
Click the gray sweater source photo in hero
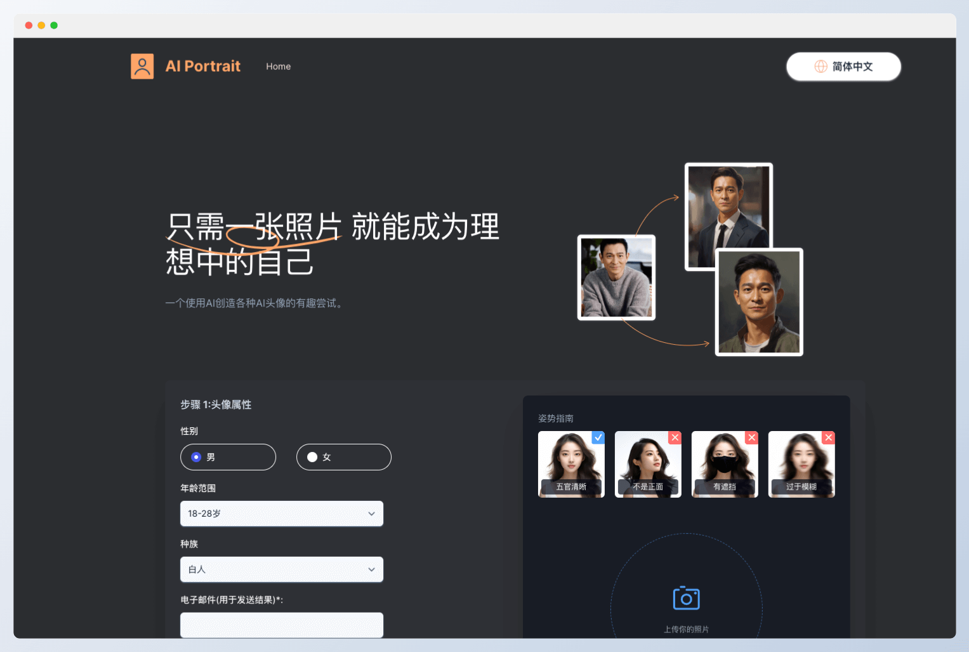616,277
